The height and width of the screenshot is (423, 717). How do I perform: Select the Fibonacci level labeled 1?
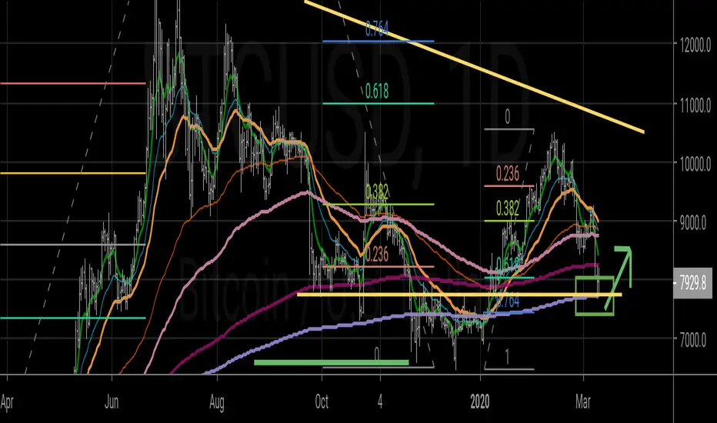click(509, 368)
